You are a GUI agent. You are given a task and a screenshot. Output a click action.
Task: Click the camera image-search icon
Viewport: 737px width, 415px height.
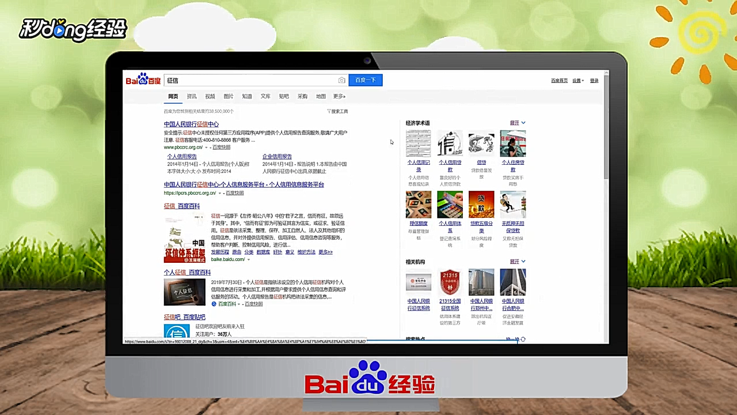pyautogui.click(x=341, y=80)
